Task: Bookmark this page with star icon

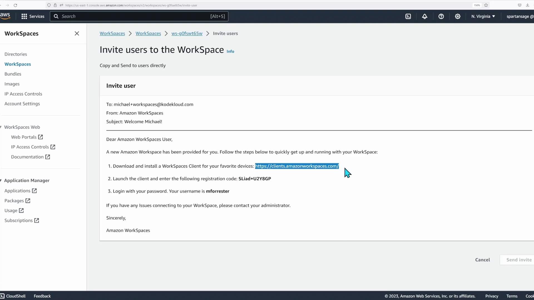Action: (486, 5)
